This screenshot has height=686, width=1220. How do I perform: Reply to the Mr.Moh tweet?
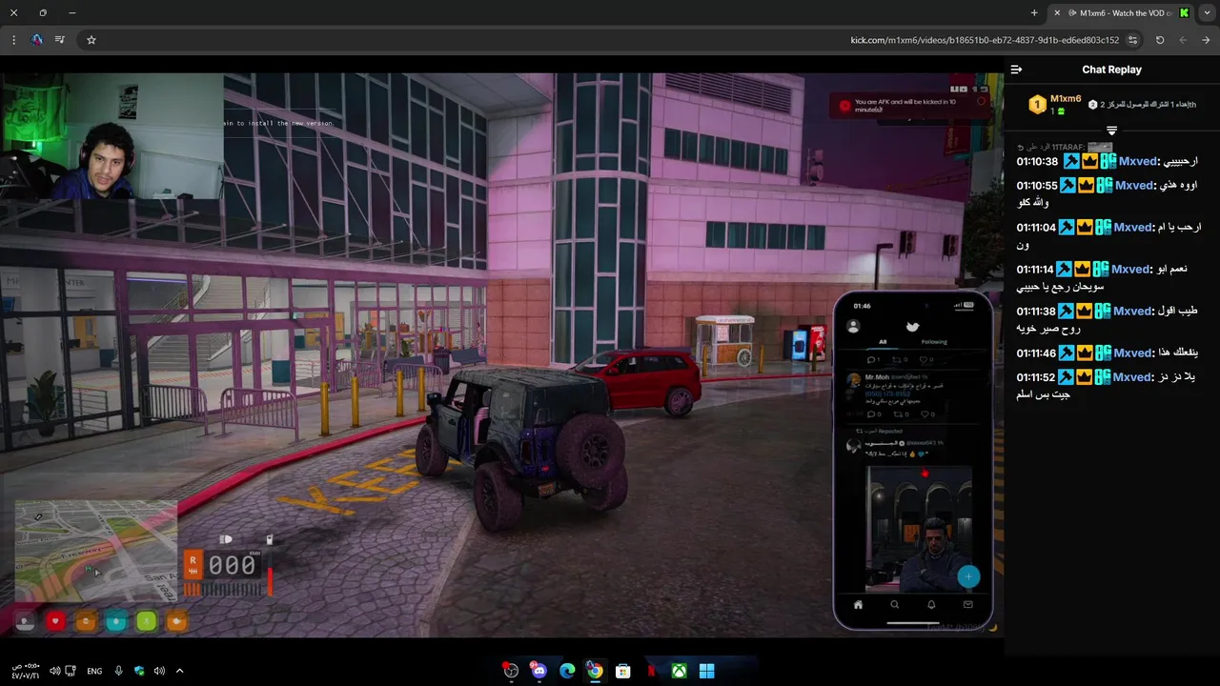pyautogui.click(x=871, y=414)
